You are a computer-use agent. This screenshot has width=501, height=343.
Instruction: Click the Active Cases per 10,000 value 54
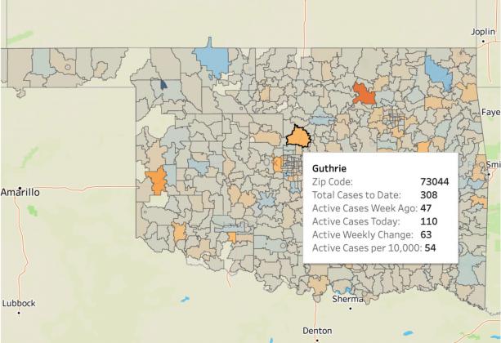430,248
